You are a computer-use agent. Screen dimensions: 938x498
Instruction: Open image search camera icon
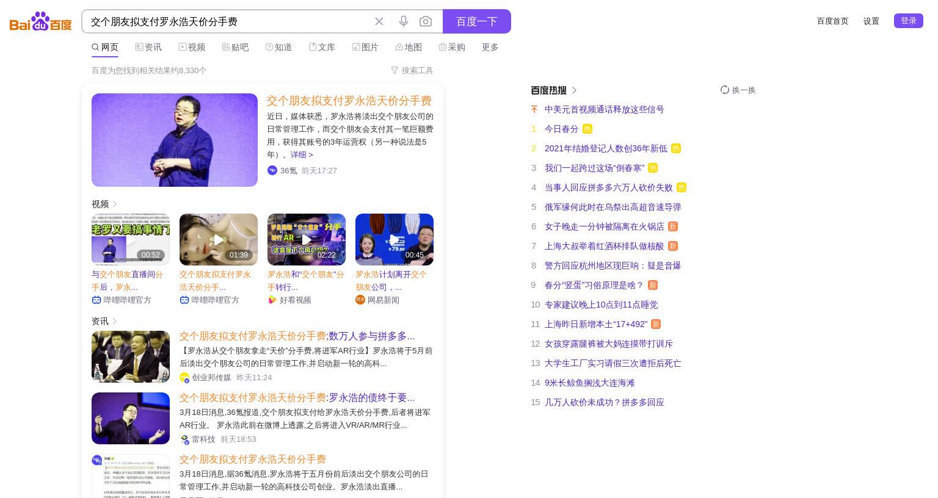[x=426, y=21]
